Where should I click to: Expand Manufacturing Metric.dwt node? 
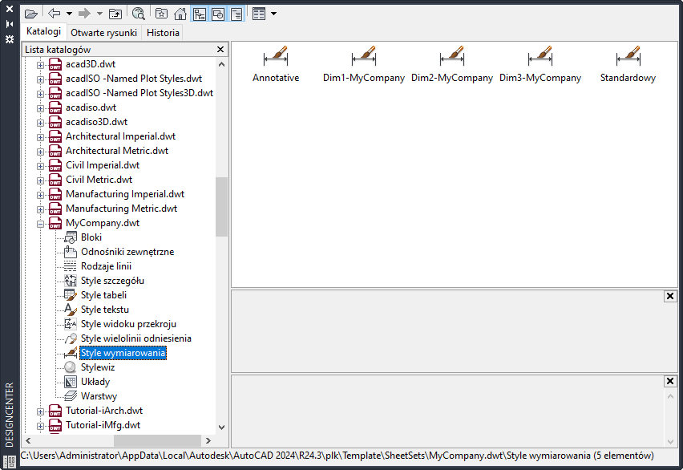[40, 209]
